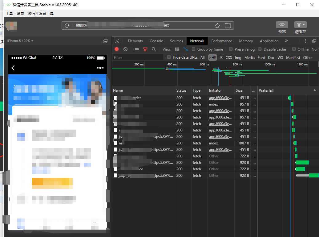319x237 pixels.
Task: Open the folder icon in the address bar
Action: coord(228,26)
